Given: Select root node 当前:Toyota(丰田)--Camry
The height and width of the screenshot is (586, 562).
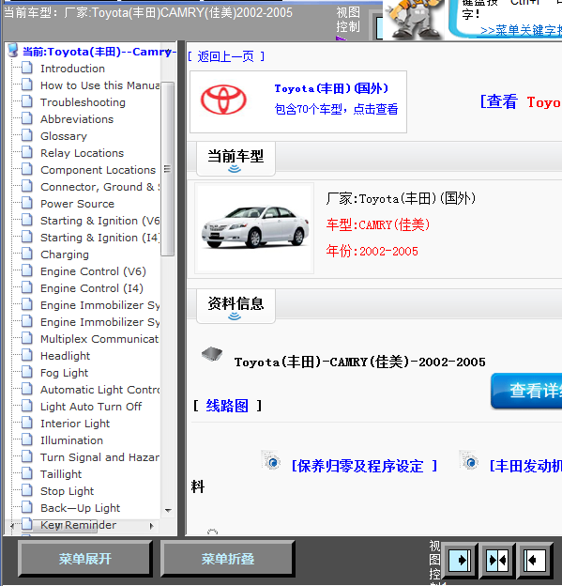Looking at the screenshot, I should coord(99,52).
